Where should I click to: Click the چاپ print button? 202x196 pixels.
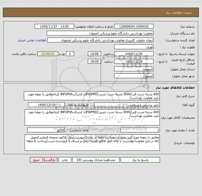pyautogui.click(x=65, y=160)
